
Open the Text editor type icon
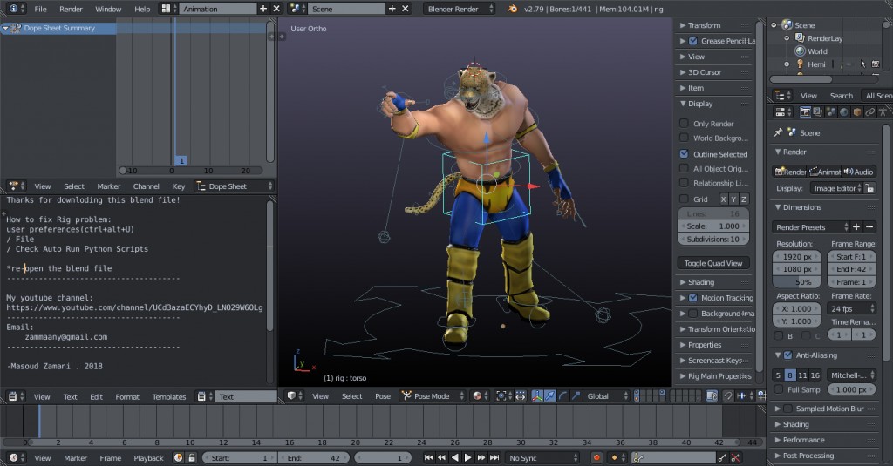16,396
